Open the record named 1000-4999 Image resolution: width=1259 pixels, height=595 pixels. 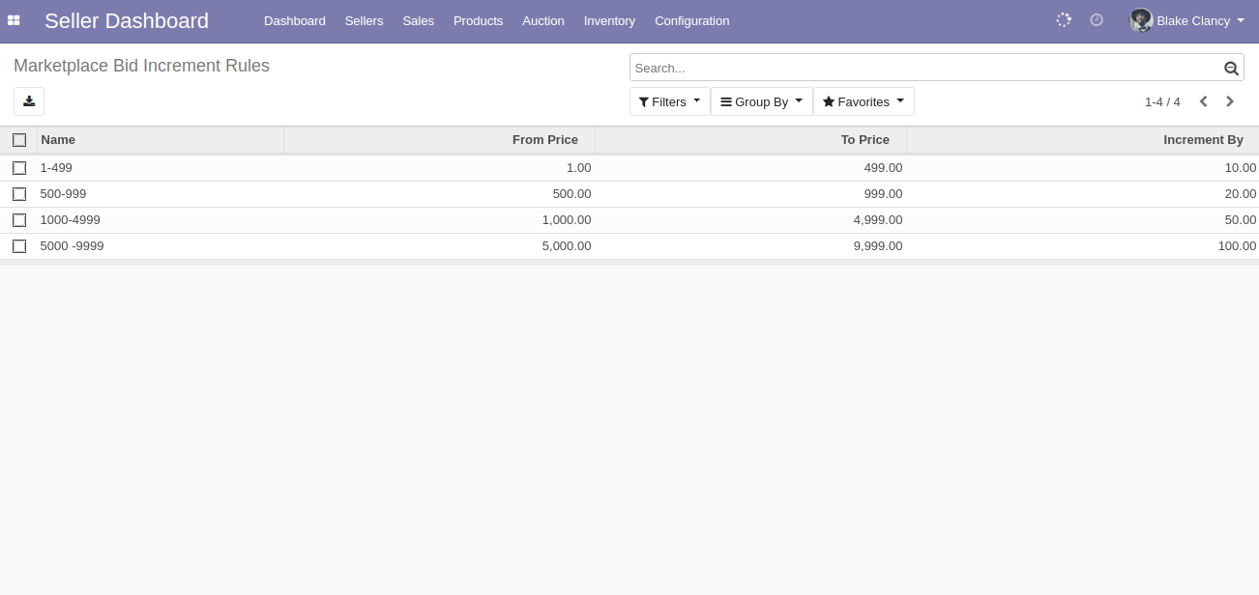[x=70, y=220]
